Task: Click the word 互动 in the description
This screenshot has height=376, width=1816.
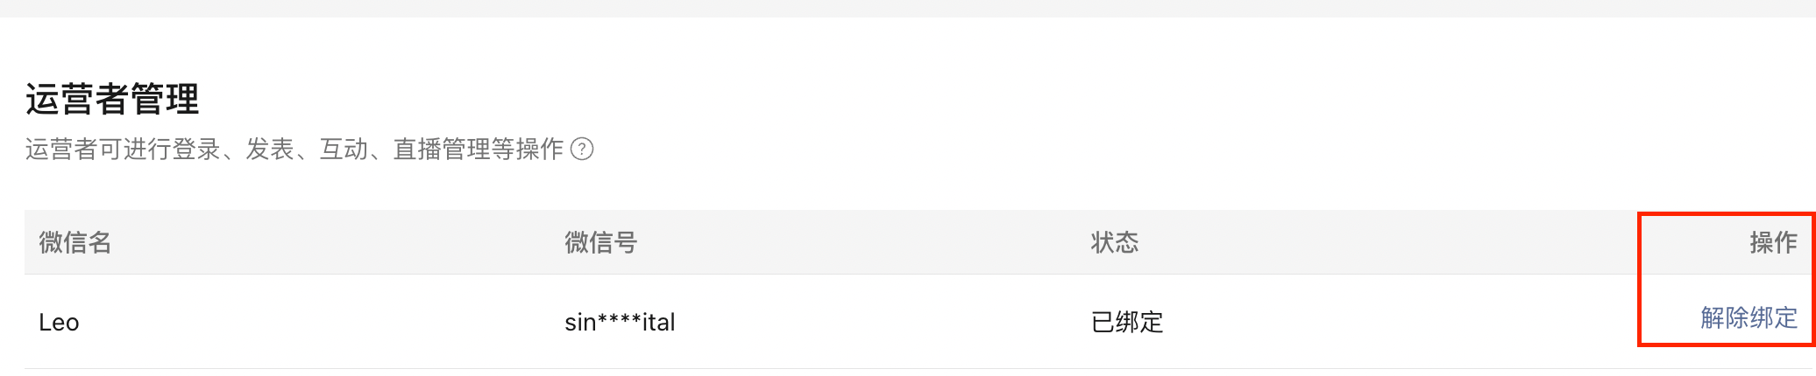Action: pos(344,150)
